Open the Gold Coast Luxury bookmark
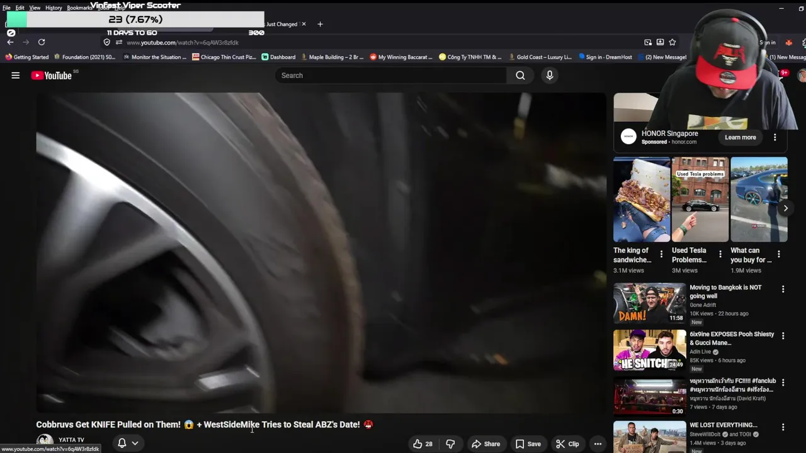This screenshot has height=453, width=806. [x=540, y=57]
